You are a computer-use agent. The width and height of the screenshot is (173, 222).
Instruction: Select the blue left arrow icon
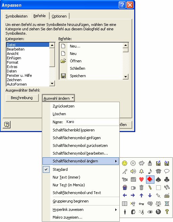coord(124,195)
